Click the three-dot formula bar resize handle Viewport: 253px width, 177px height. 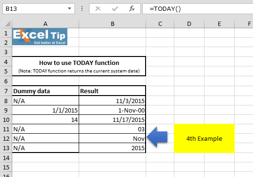click(82, 8)
